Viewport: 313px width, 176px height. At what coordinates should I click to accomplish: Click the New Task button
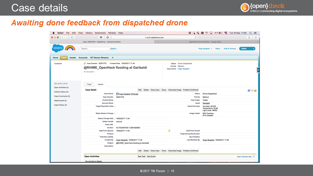(142, 156)
